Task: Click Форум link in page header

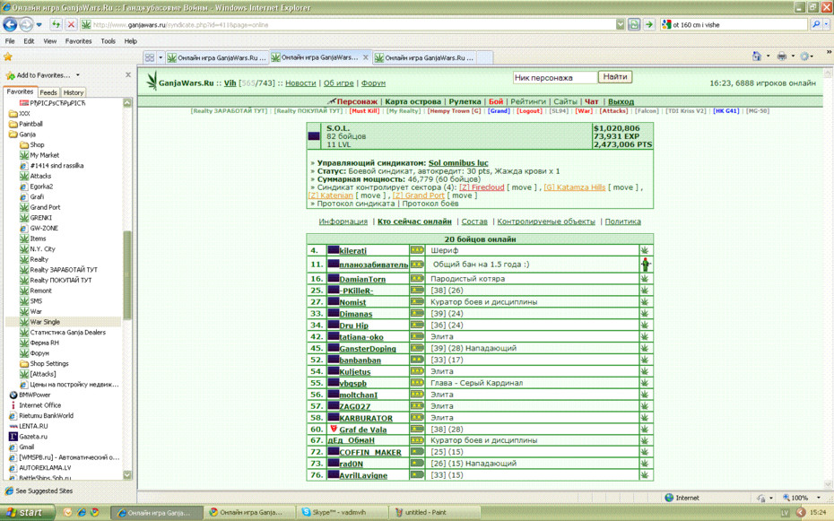Action: [x=373, y=83]
